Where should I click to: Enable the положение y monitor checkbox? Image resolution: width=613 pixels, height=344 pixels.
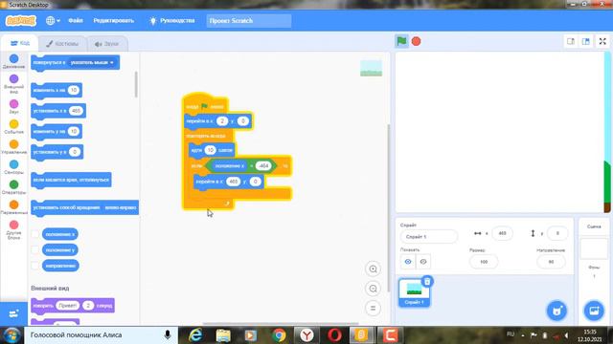35,249
